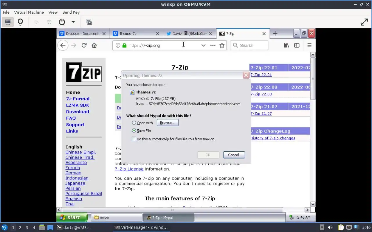Close the Opening Themes.7z dialog with X
The image size is (372, 232).
(x=246, y=75)
